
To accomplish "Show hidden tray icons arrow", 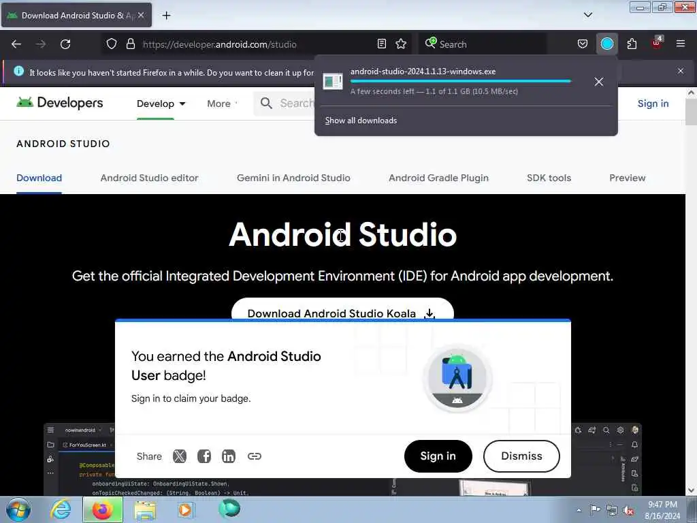I will click(579, 511).
